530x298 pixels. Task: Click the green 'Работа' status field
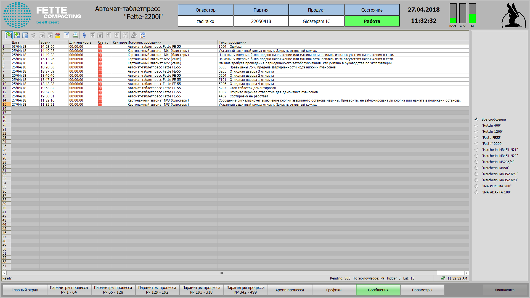(372, 21)
